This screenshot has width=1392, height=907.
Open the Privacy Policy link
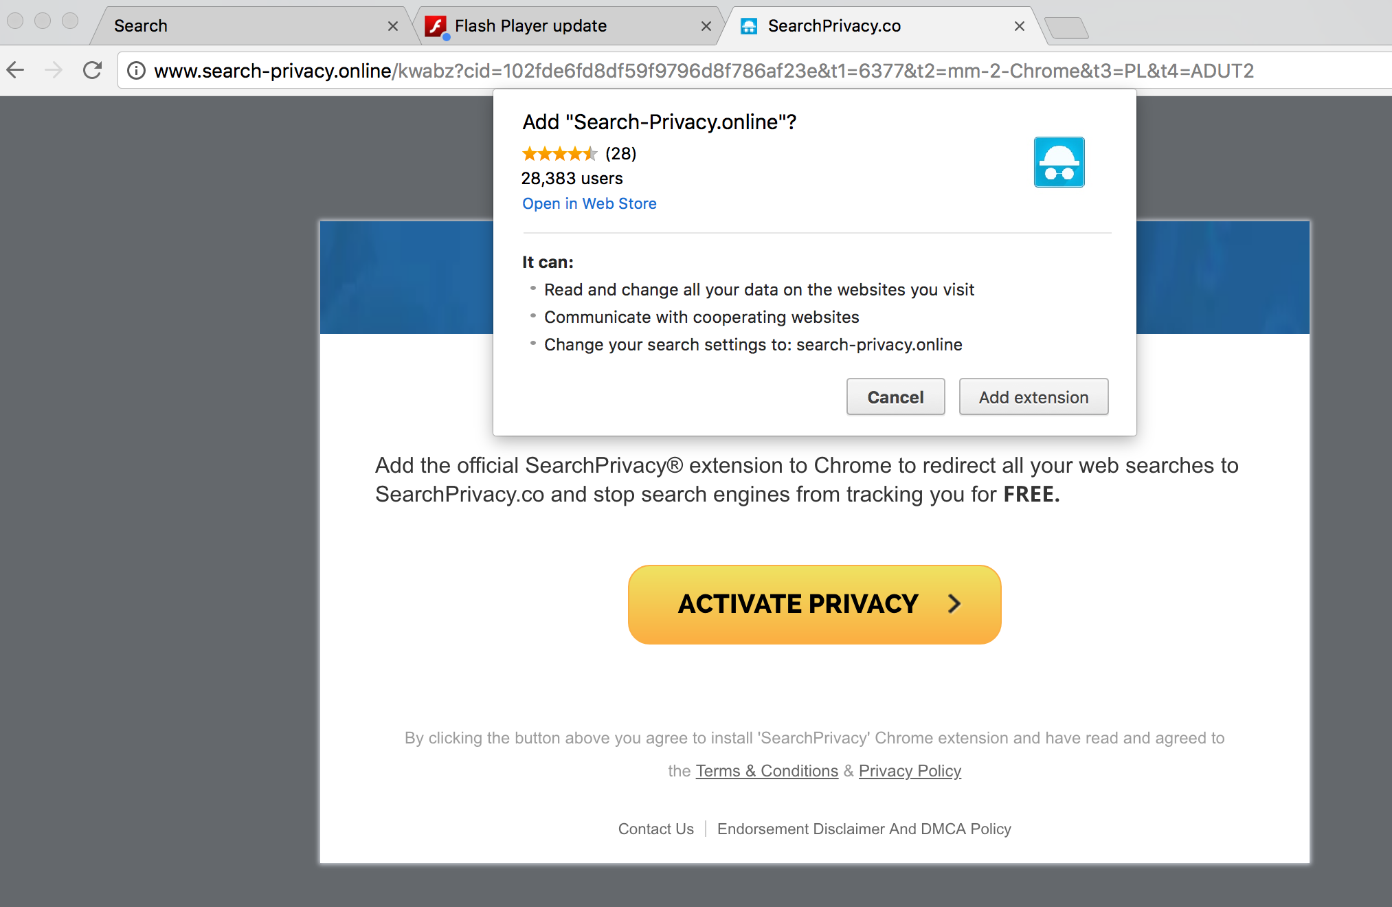click(910, 771)
